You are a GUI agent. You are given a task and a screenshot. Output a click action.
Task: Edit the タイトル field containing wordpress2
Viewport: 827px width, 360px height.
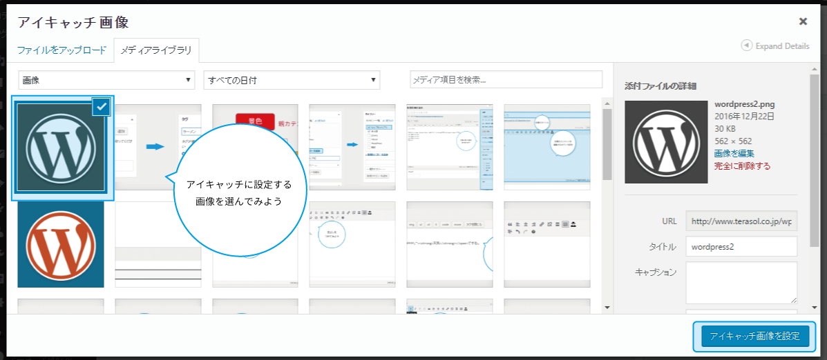point(741,246)
